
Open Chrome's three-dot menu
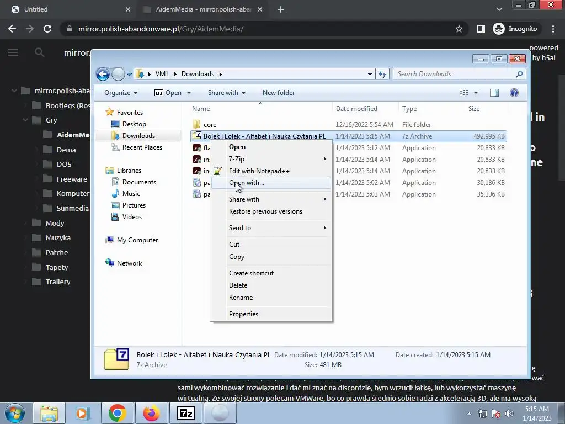tap(553, 29)
